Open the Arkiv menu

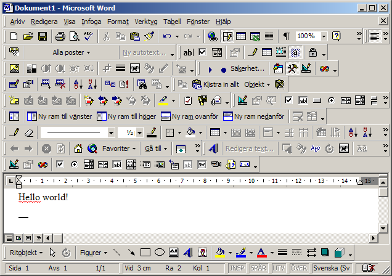click(17, 22)
